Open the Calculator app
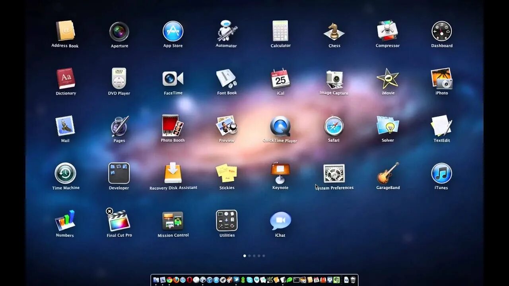Viewport: 509px width, 286px height. click(280, 31)
